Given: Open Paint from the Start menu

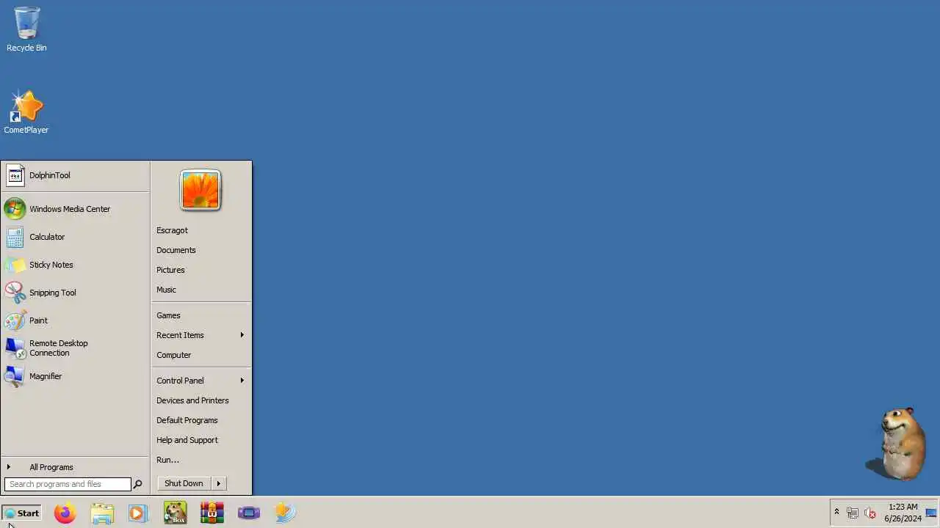Looking at the screenshot, I should [75, 320].
